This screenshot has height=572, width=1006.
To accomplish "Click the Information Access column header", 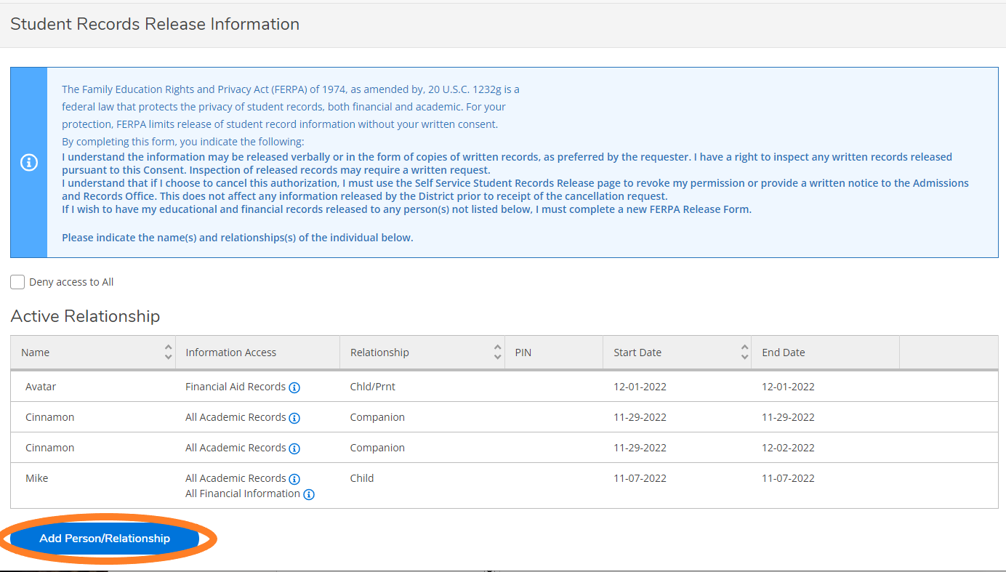I will tap(257, 353).
